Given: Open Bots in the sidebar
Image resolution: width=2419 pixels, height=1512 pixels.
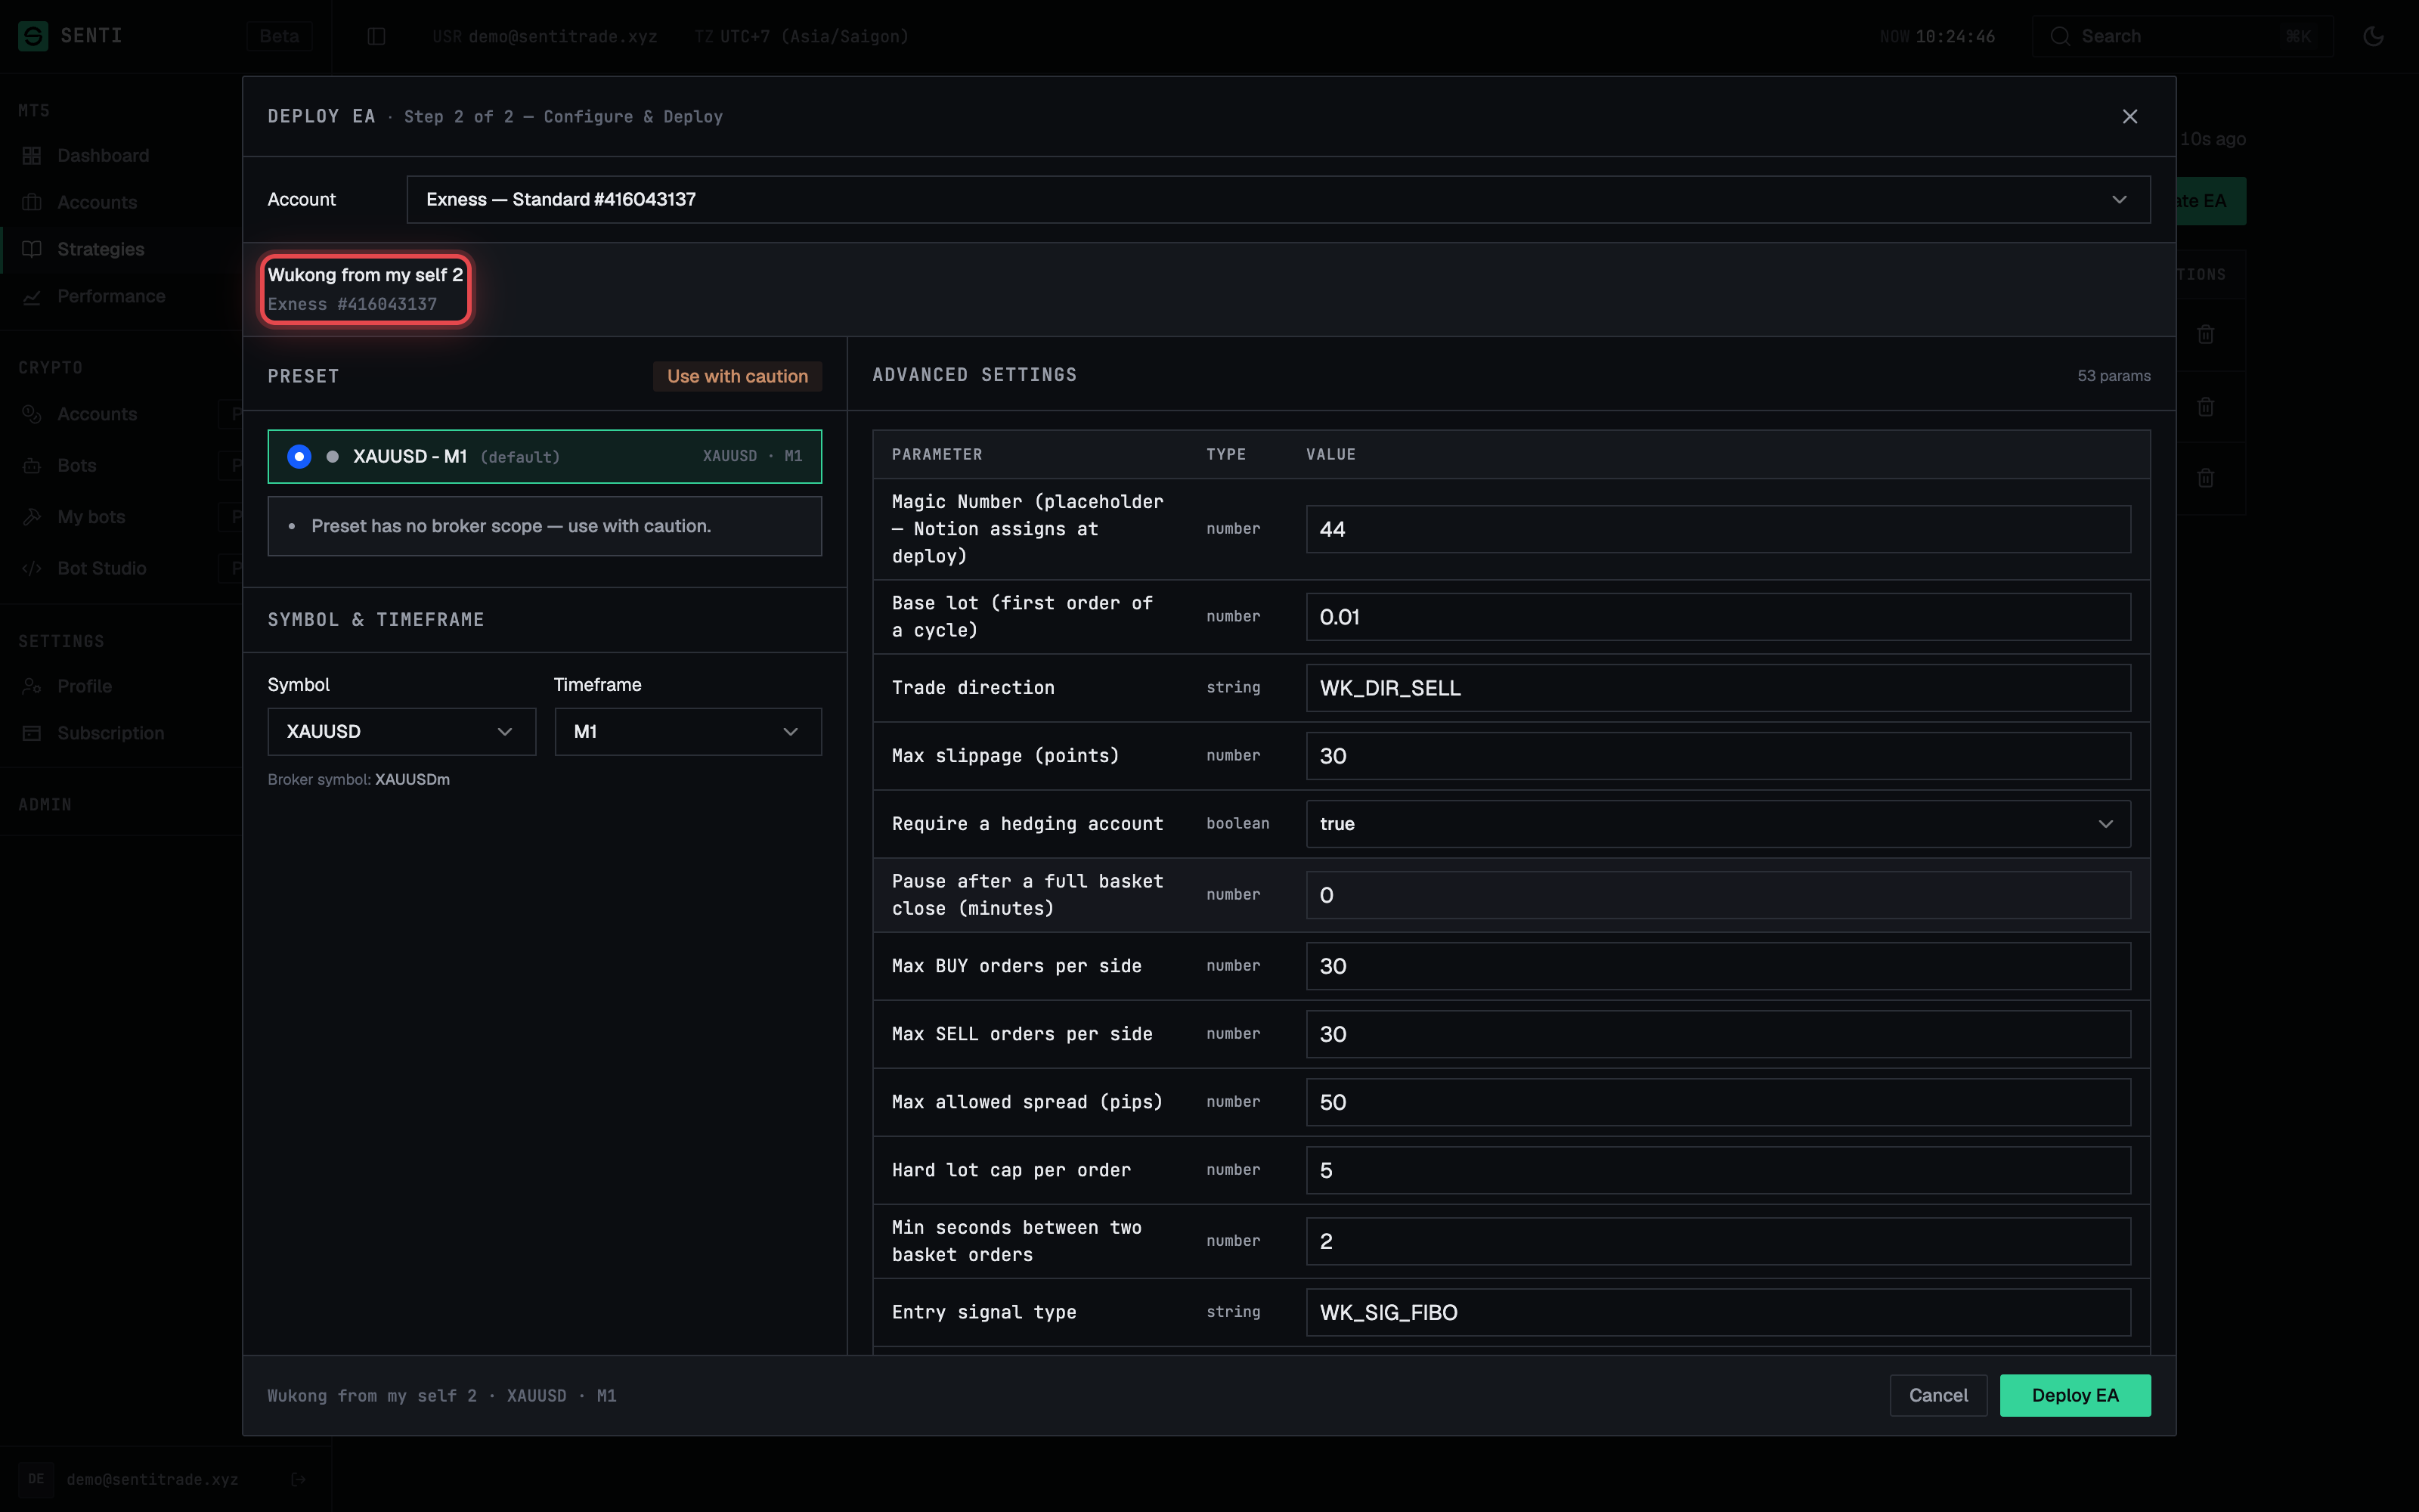Looking at the screenshot, I should point(77,465).
